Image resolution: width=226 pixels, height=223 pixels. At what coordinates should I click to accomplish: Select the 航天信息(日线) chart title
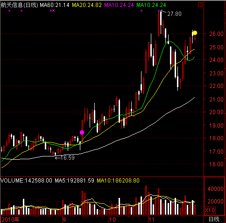pyautogui.click(x=20, y=5)
